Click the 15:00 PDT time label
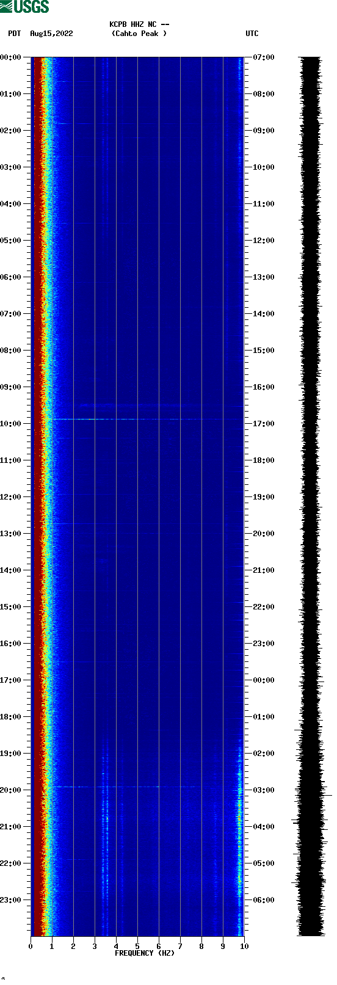337x985 pixels. 11,607
